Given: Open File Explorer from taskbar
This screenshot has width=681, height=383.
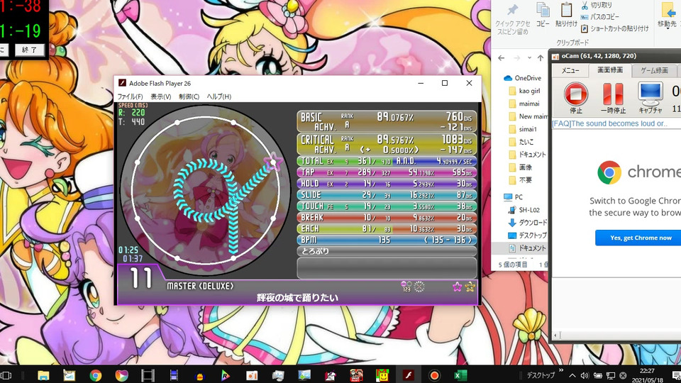Looking at the screenshot, I should click(x=43, y=375).
